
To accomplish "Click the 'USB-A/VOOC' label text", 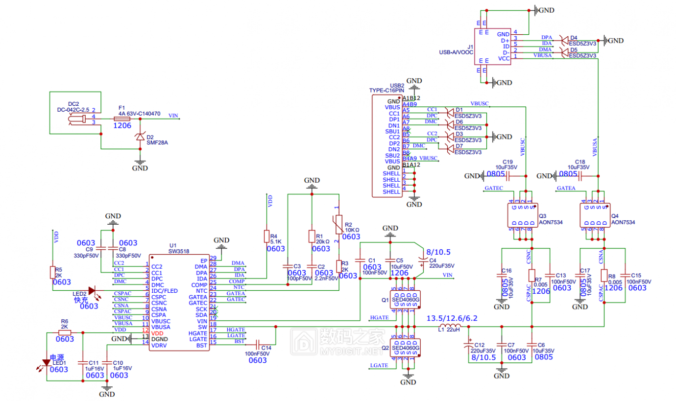I will click(x=457, y=52).
